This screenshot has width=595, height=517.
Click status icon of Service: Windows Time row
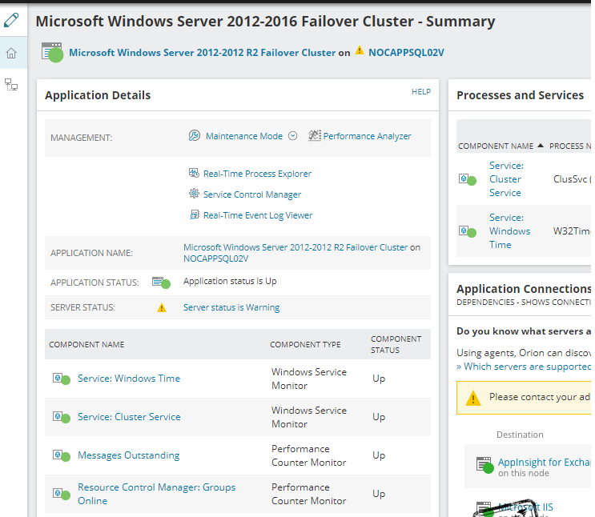click(62, 379)
